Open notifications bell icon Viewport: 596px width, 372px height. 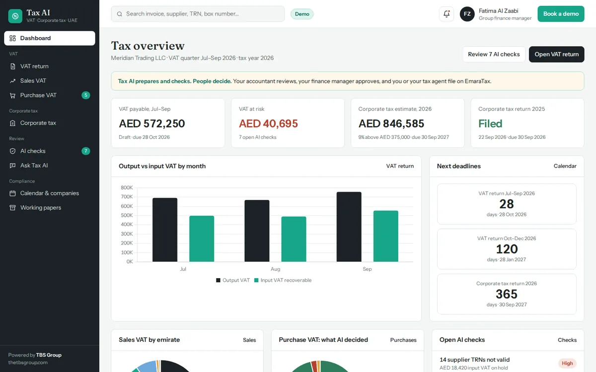[447, 14]
